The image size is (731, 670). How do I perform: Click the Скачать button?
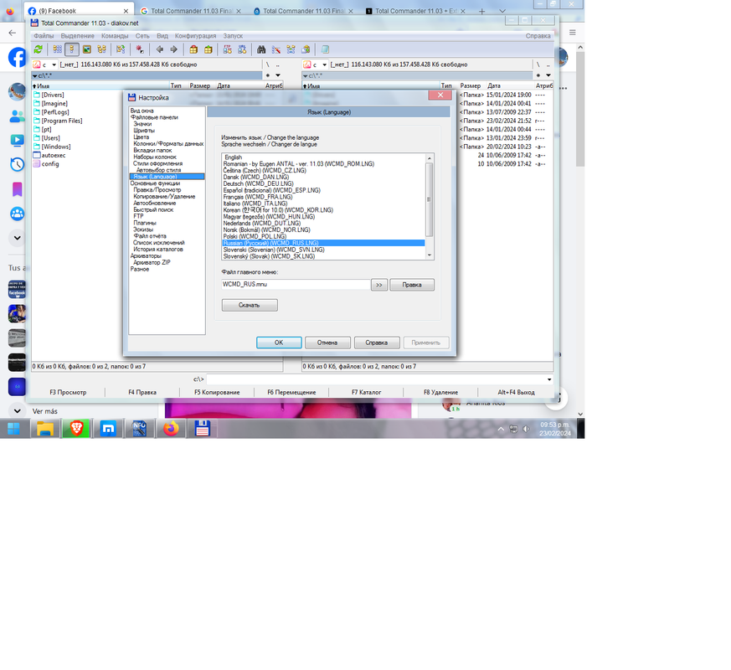(250, 305)
